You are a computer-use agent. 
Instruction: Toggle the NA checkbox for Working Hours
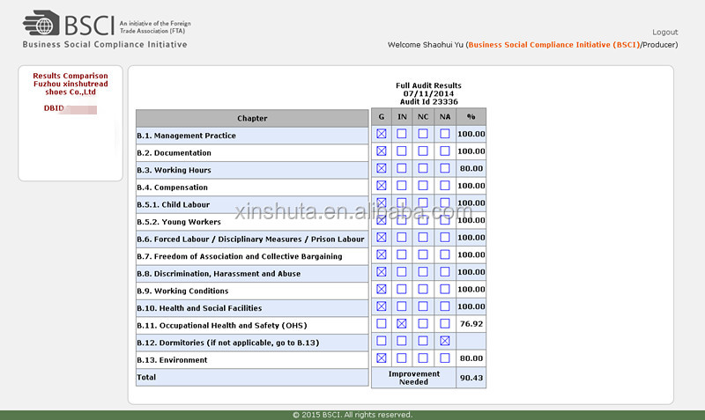click(x=445, y=168)
